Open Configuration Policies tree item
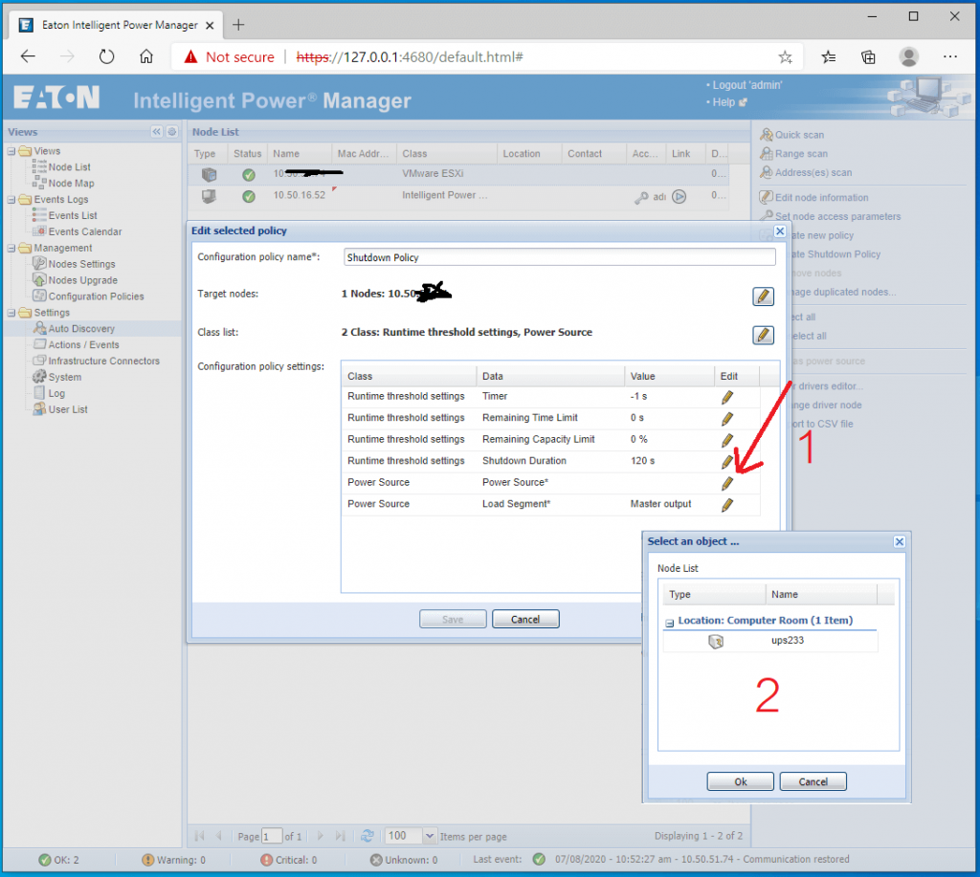This screenshot has height=877, width=980. point(97,296)
